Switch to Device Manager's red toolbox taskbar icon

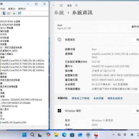96,135
